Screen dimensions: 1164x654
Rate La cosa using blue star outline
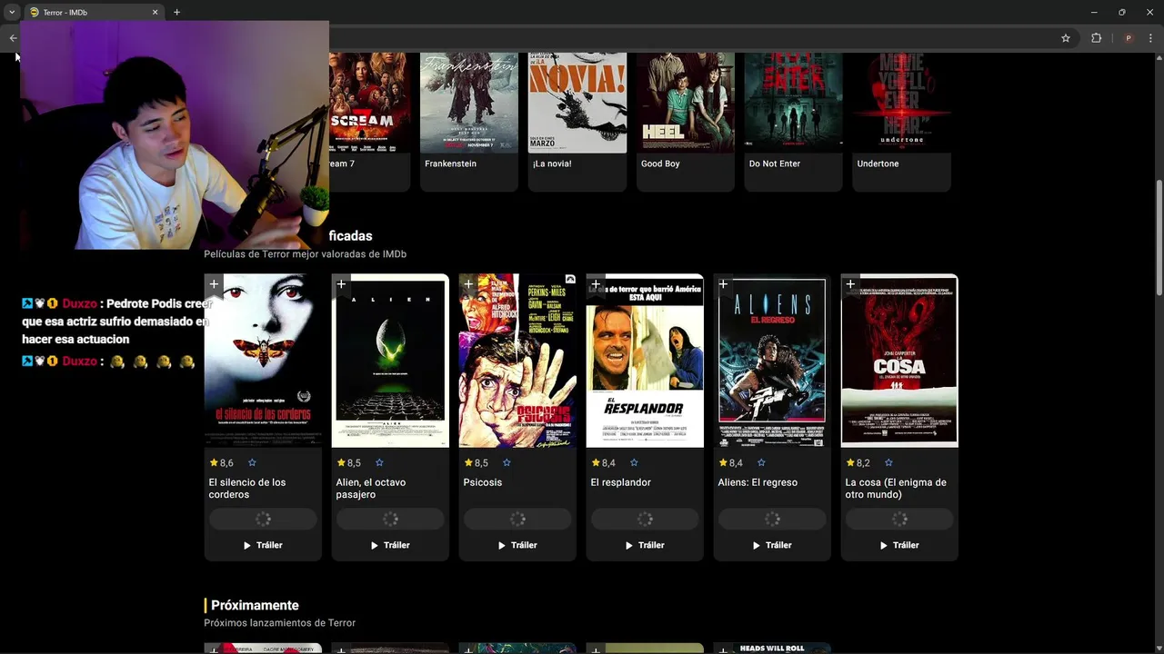pyautogui.click(x=888, y=462)
